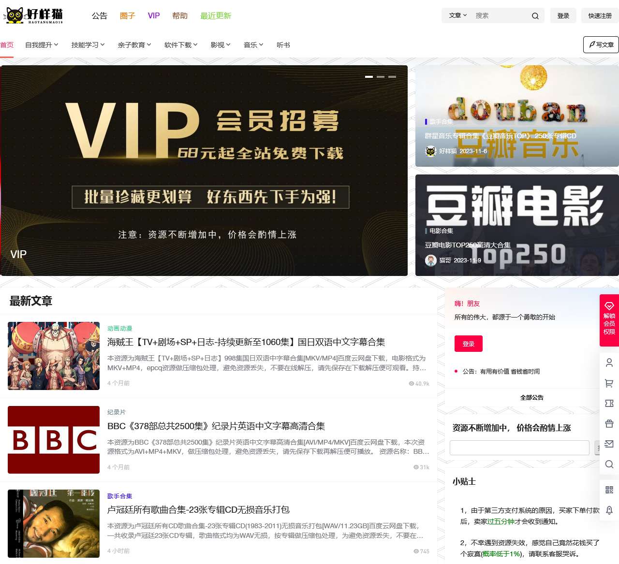Open the 动画动漫 category tag

click(x=119, y=328)
